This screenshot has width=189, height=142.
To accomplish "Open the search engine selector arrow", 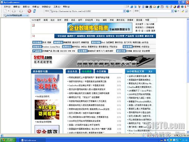I will (178, 11).
